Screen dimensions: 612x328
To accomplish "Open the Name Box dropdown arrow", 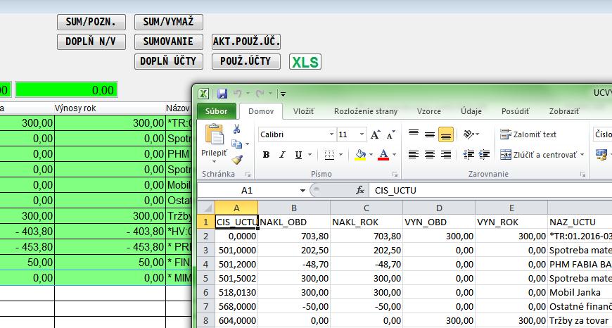I will [302, 191].
